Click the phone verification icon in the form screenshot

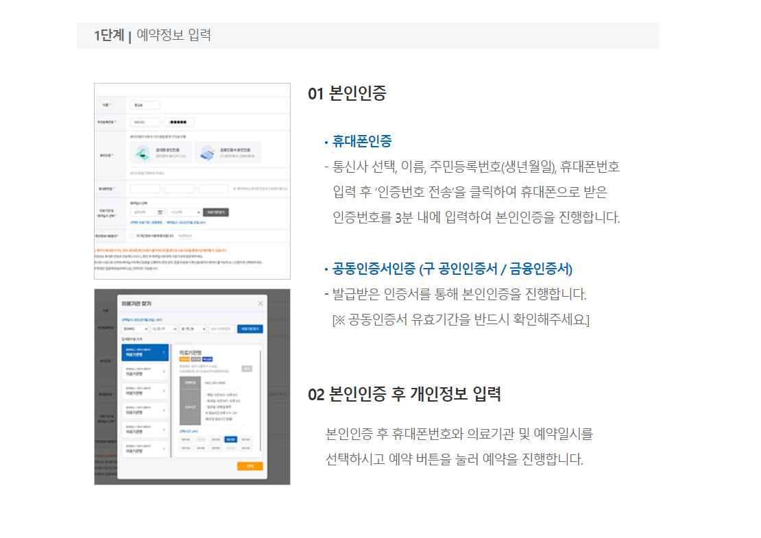[142, 154]
